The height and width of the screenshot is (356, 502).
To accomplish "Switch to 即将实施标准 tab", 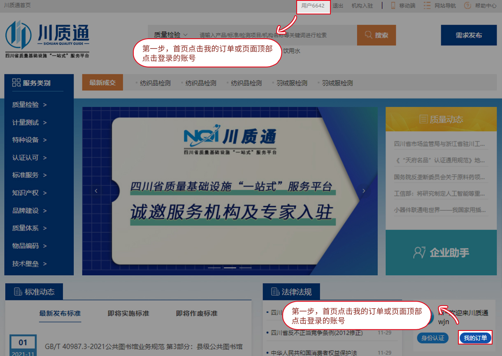I will (x=128, y=313).
